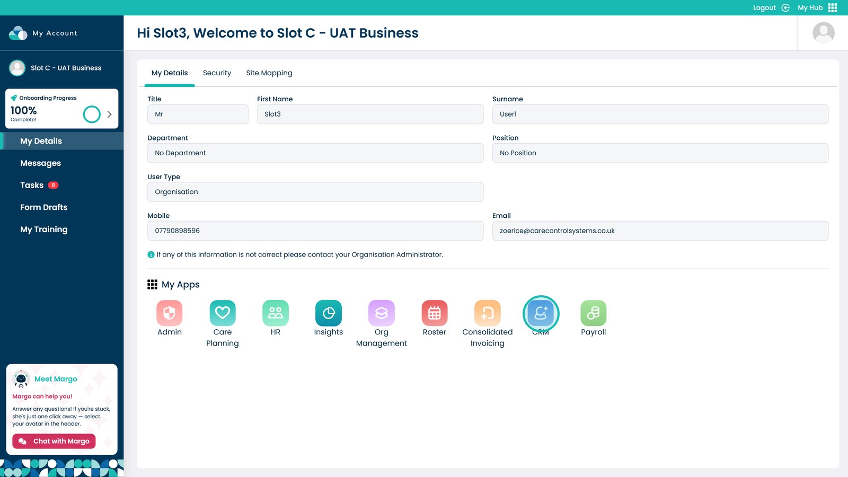Launch the Org Management app
This screenshot has height=477, width=848.
[381, 313]
